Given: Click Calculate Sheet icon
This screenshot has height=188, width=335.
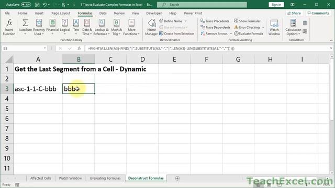Looking at the screenshot, I should (305, 31).
